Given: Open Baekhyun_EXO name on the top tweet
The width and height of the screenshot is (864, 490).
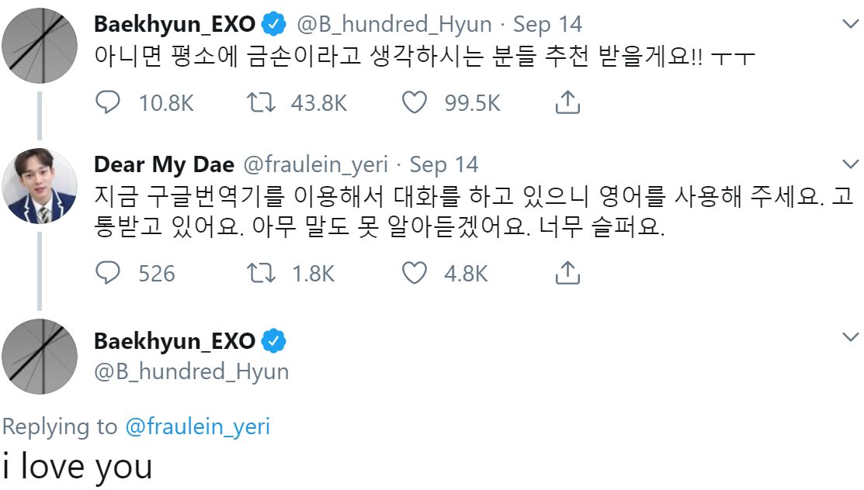Looking at the screenshot, I should [x=174, y=24].
